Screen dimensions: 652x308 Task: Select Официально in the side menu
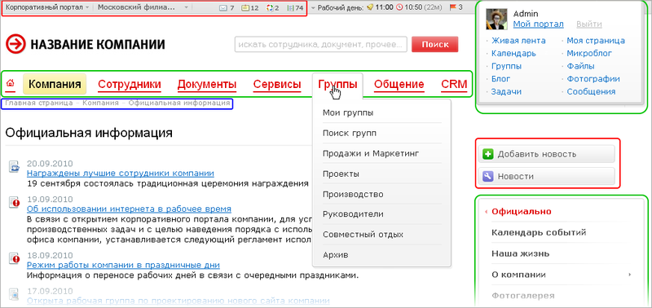tap(522, 212)
